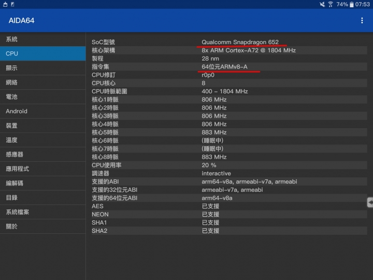
Task: Tap the 調速器 label
Action: (101, 174)
